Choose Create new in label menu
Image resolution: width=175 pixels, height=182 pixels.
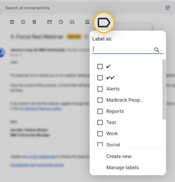(119, 156)
